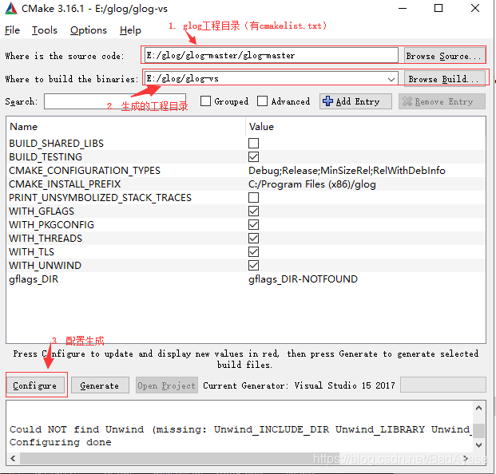This screenshot has width=496, height=474.
Task: Select the WITH_UNWIND name cell
Action: point(46,266)
